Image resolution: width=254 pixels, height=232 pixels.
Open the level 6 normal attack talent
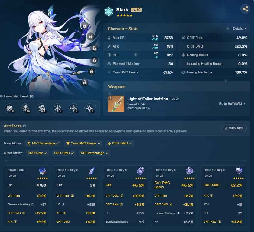click(x=9, y=108)
